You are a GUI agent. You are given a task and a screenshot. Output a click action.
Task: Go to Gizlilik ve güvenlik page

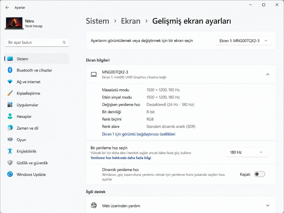(32, 163)
